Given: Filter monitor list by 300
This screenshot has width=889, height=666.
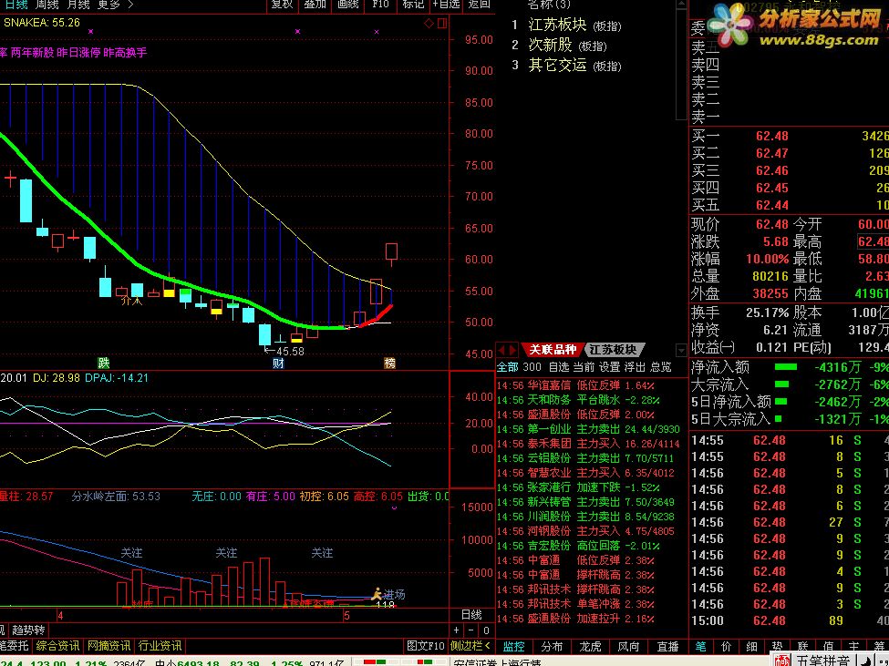Looking at the screenshot, I should 532,367.
